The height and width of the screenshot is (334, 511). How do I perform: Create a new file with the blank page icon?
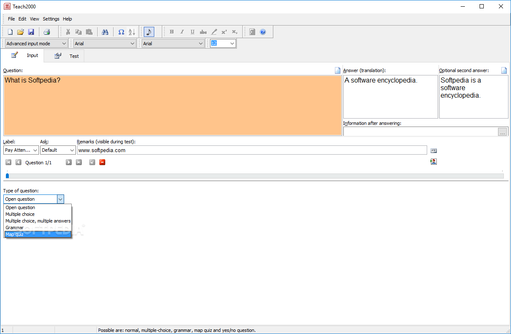(x=10, y=32)
